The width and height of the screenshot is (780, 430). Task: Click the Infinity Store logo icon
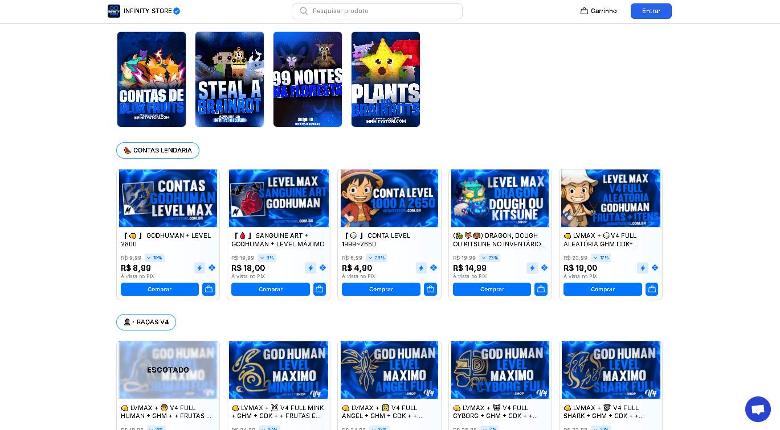click(114, 11)
